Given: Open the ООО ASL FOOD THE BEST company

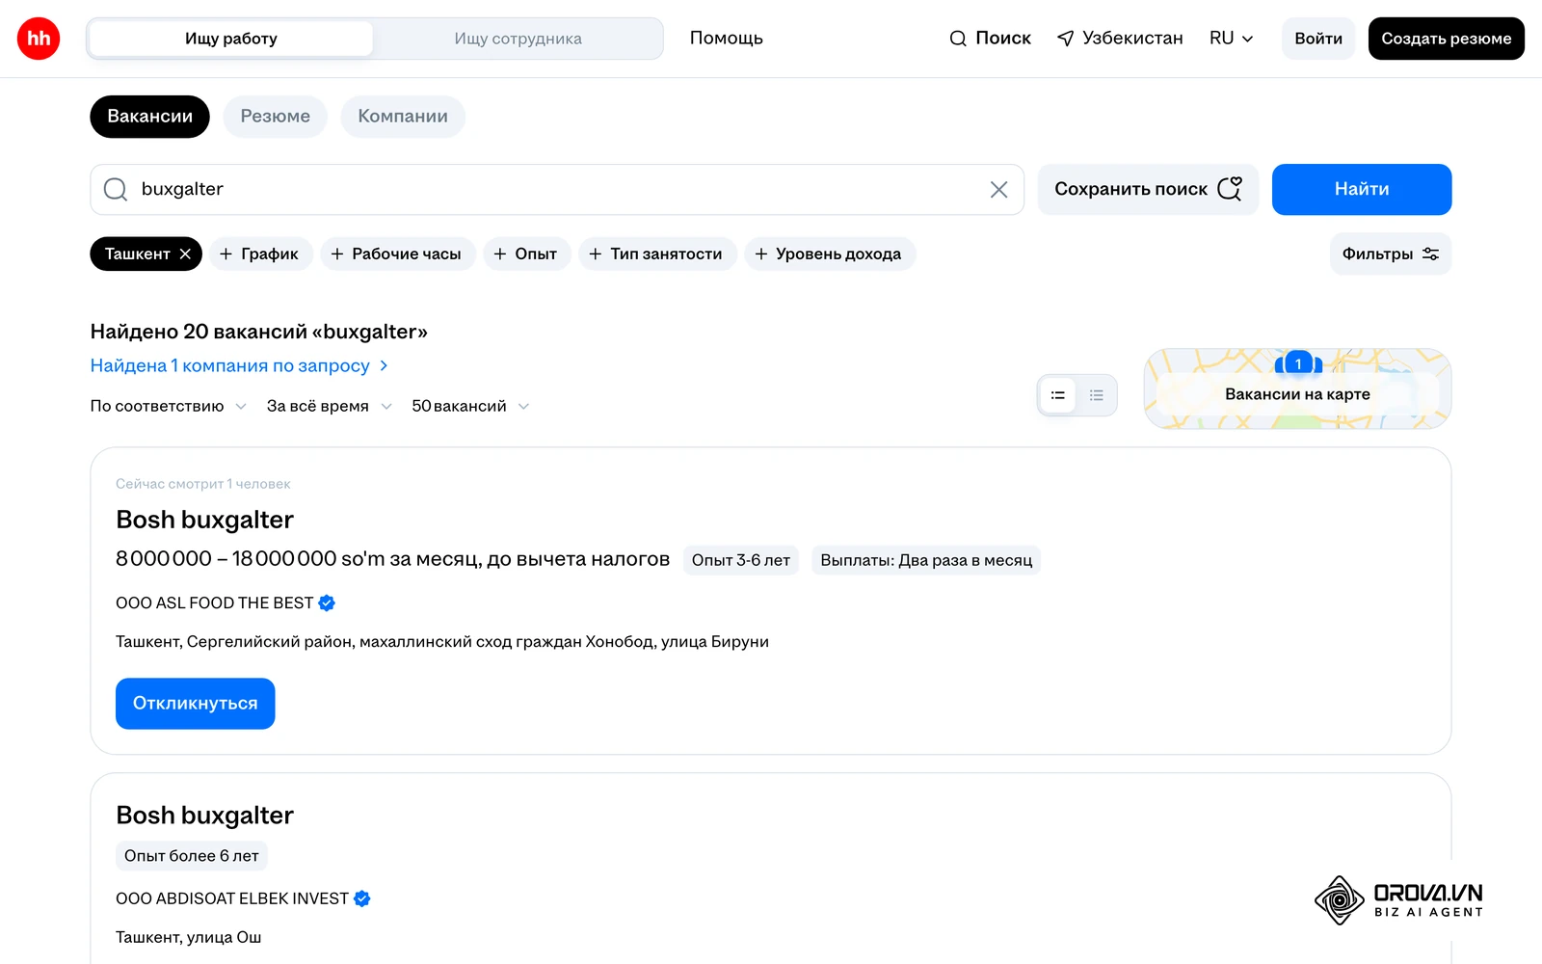Looking at the screenshot, I should 214,603.
